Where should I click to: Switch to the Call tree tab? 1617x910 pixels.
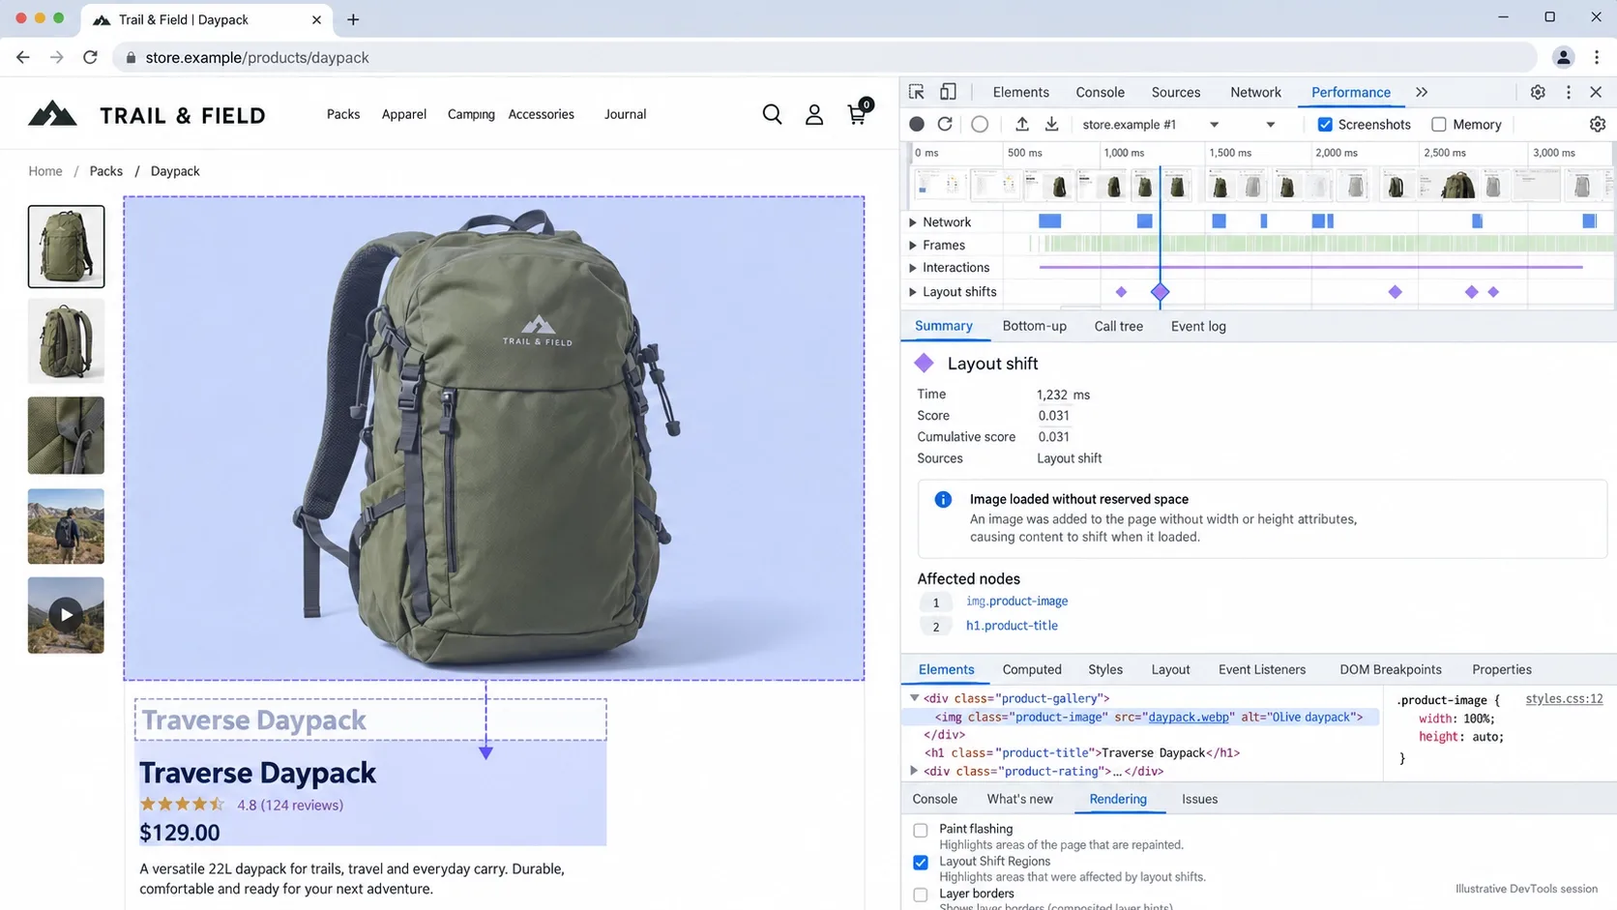click(x=1118, y=326)
